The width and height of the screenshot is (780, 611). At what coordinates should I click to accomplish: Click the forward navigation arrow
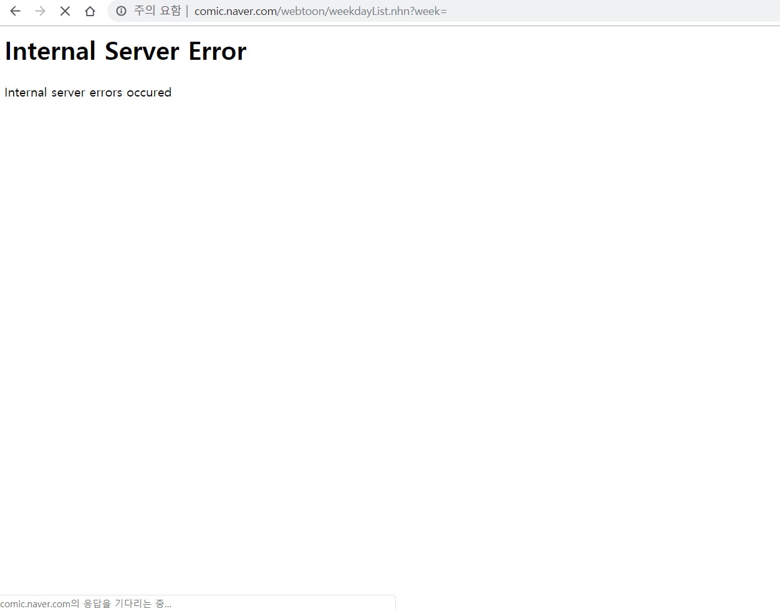click(x=41, y=11)
